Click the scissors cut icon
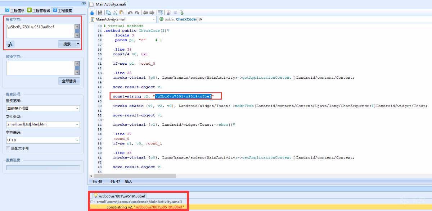 (115, 13)
